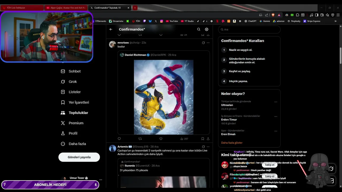The height and width of the screenshot is (192, 342).
Task: Open Grok AI icon on mrcrises post
Action: pyautogui.click(x=203, y=43)
